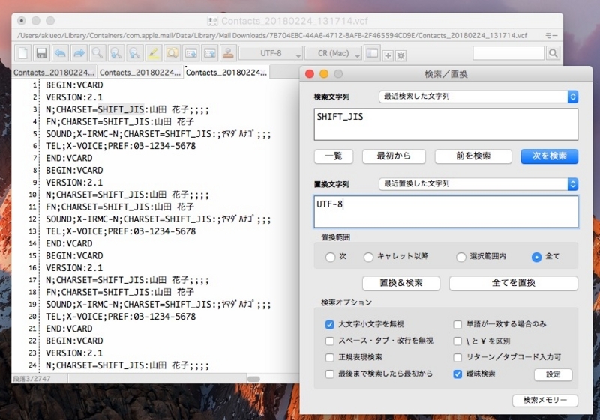Click line 7 END:VCARD text

click(69, 158)
